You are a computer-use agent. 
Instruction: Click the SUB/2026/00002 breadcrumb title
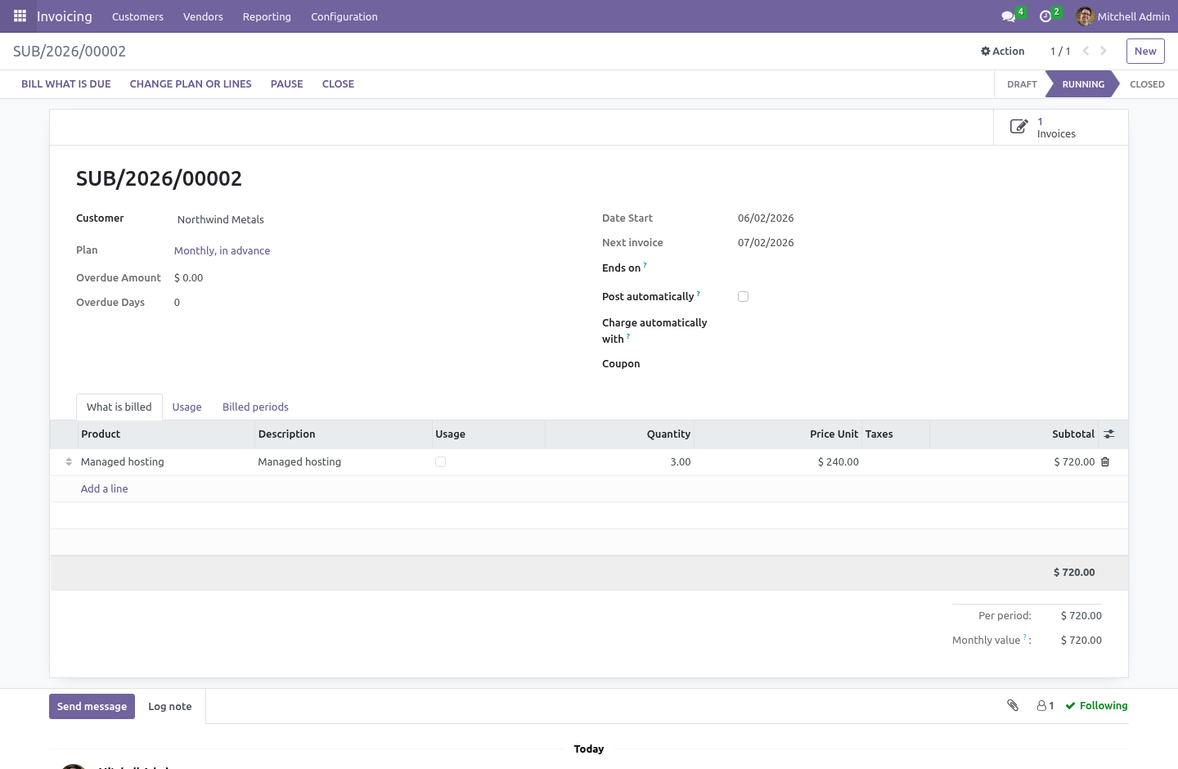pyautogui.click(x=70, y=52)
